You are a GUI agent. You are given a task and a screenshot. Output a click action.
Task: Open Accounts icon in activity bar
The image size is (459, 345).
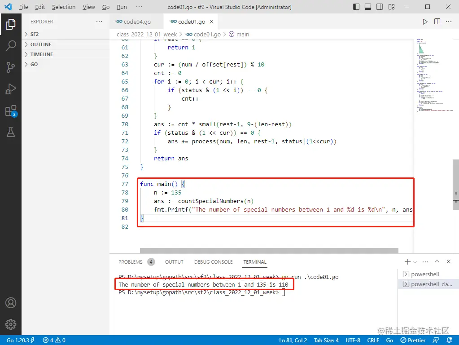[10, 303]
